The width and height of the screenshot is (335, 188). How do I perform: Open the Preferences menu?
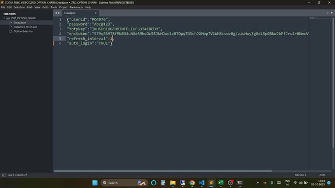click(76, 7)
